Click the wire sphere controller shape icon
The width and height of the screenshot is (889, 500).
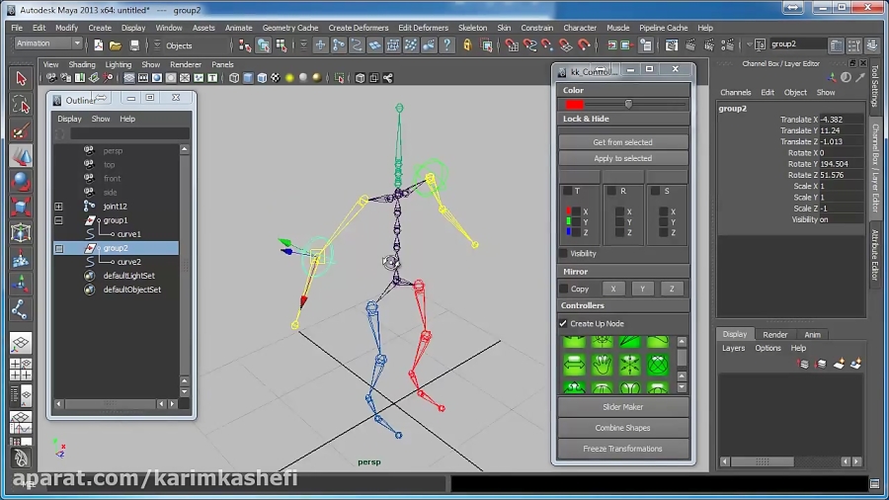click(x=658, y=365)
